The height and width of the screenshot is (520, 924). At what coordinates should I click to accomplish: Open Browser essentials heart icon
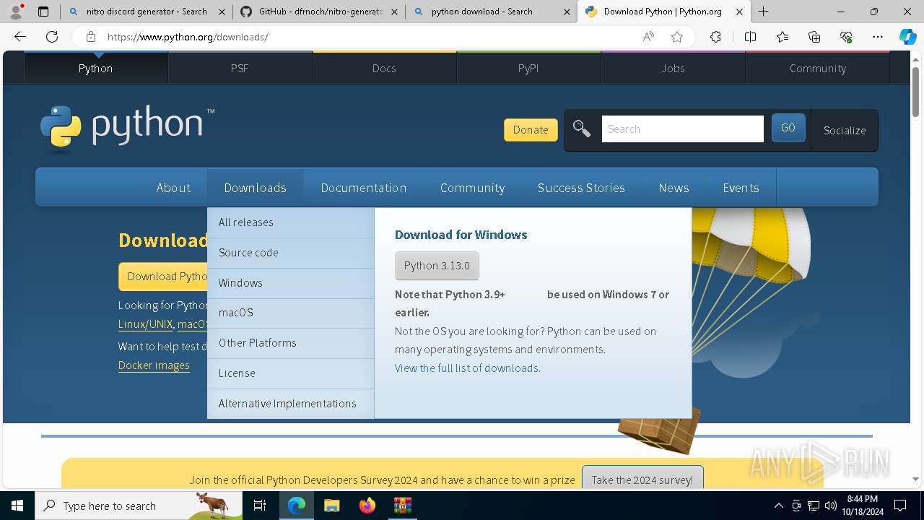846,37
